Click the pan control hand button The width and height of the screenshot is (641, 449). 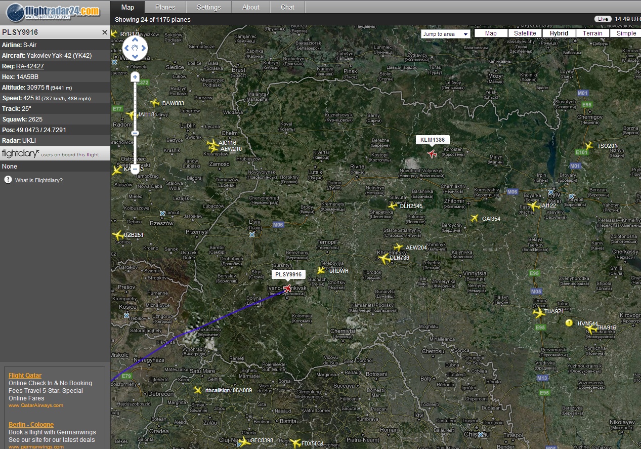point(135,49)
